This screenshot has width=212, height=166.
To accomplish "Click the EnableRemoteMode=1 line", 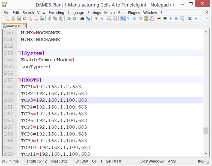I will coord(48,60).
